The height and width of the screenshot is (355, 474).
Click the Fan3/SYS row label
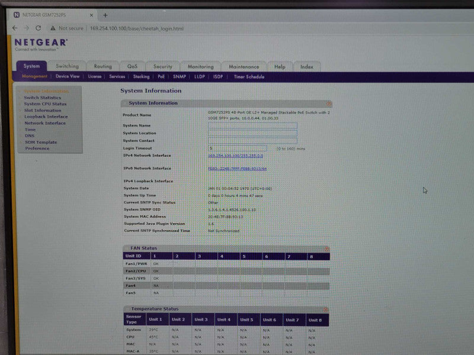coord(136,278)
